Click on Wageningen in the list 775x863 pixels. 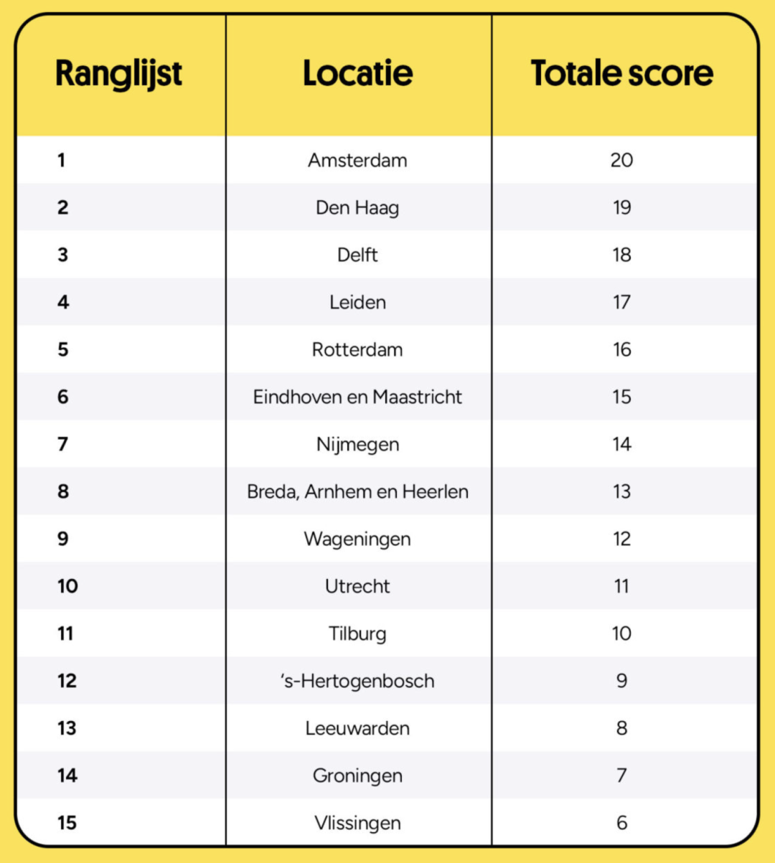(357, 539)
